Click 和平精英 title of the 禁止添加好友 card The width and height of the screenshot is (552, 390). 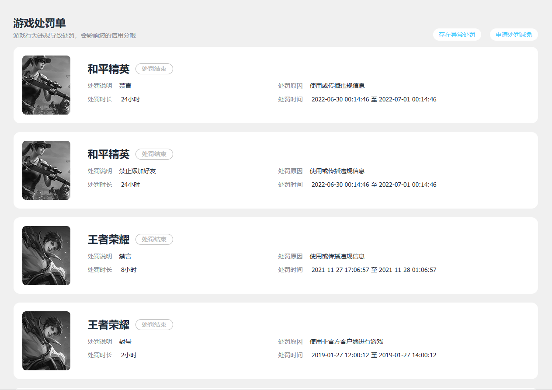point(109,154)
